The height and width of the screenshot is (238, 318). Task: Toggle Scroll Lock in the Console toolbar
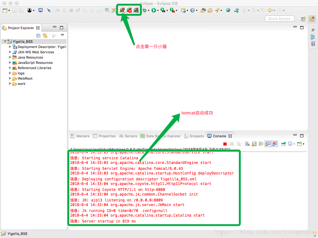point(254,144)
